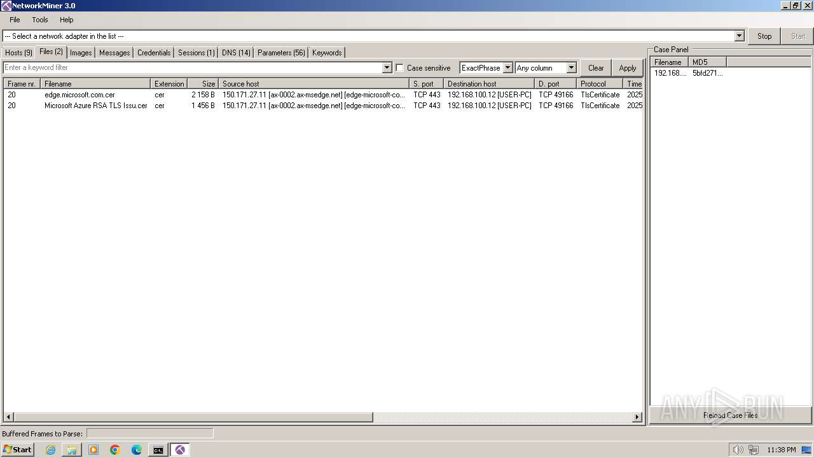Click the show desktop tray icon
This screenshot has height=458, width=814.
pos(806,450)
